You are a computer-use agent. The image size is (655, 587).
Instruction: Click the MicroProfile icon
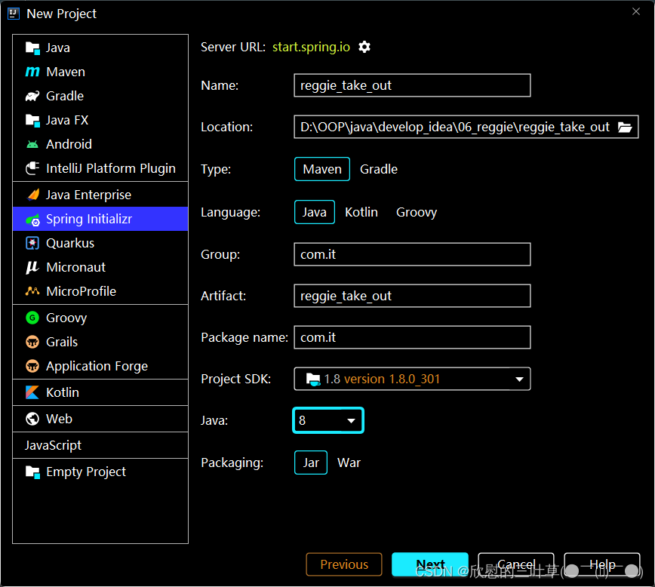32,291
